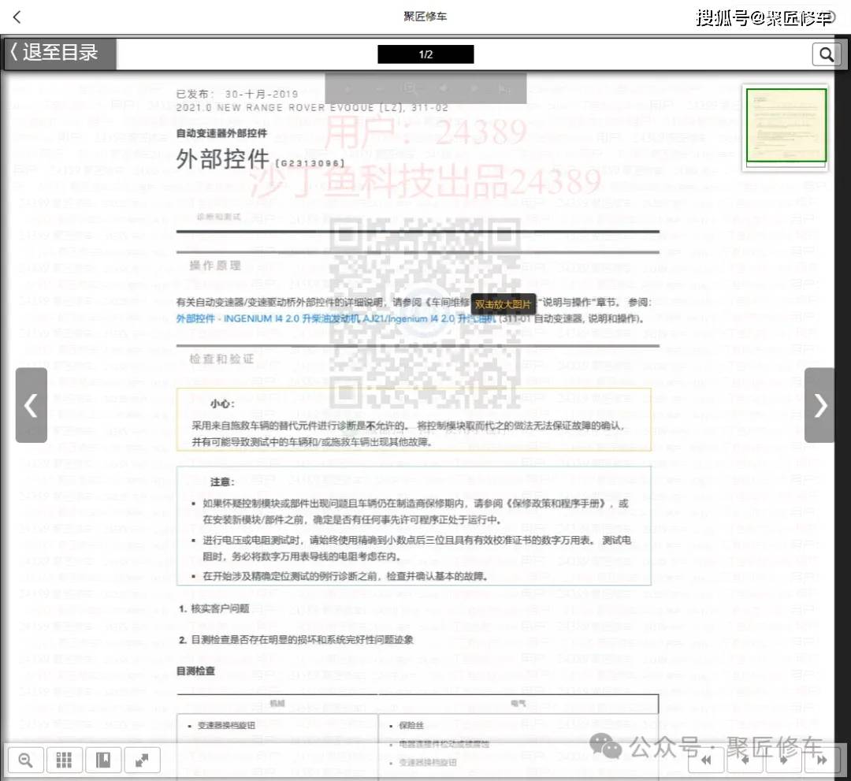
Task: Open the bookmark panel button
Action: point(103,759)
